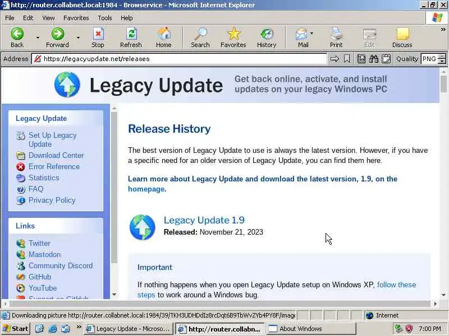Click the Start button
The image size is (449, 336).
(x=16, y=329)
